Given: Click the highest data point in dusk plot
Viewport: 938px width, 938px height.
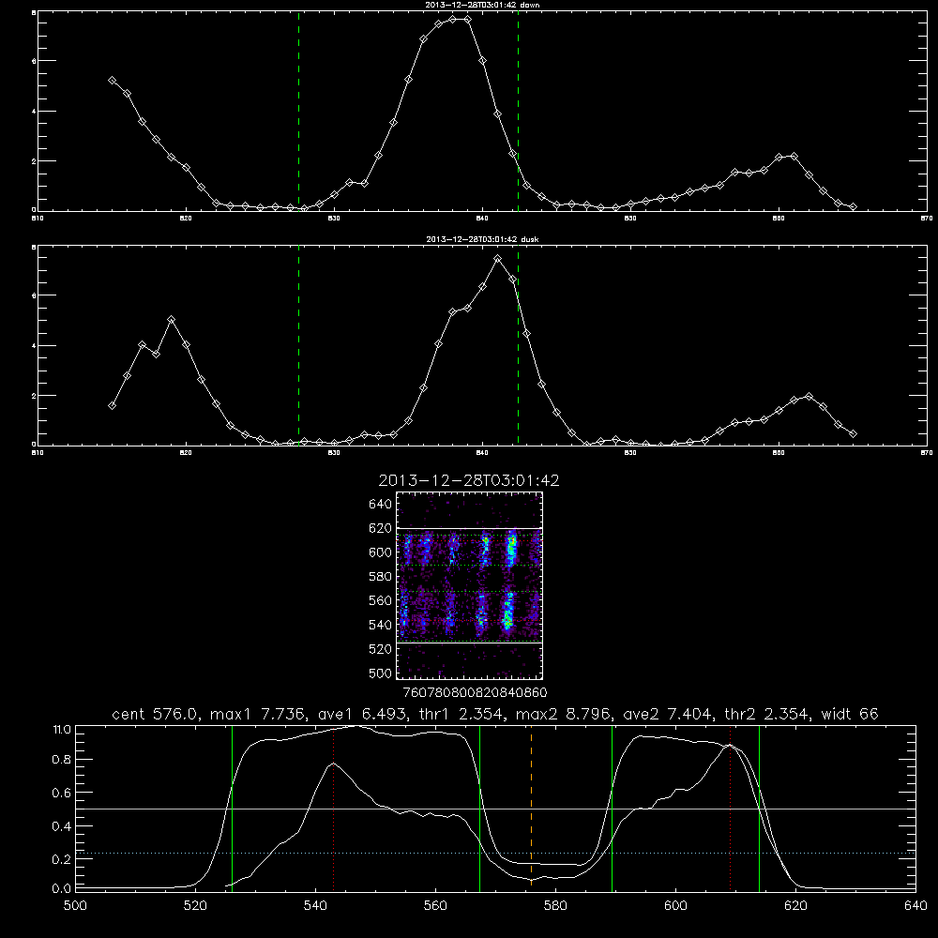Looking at the screenshot, I should tap(498, 259).
